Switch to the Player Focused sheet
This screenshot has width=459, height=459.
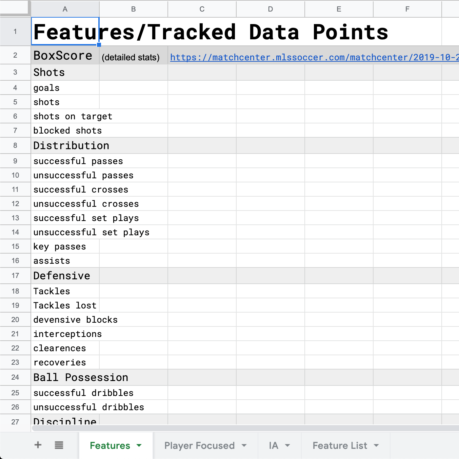coord(199,446)
